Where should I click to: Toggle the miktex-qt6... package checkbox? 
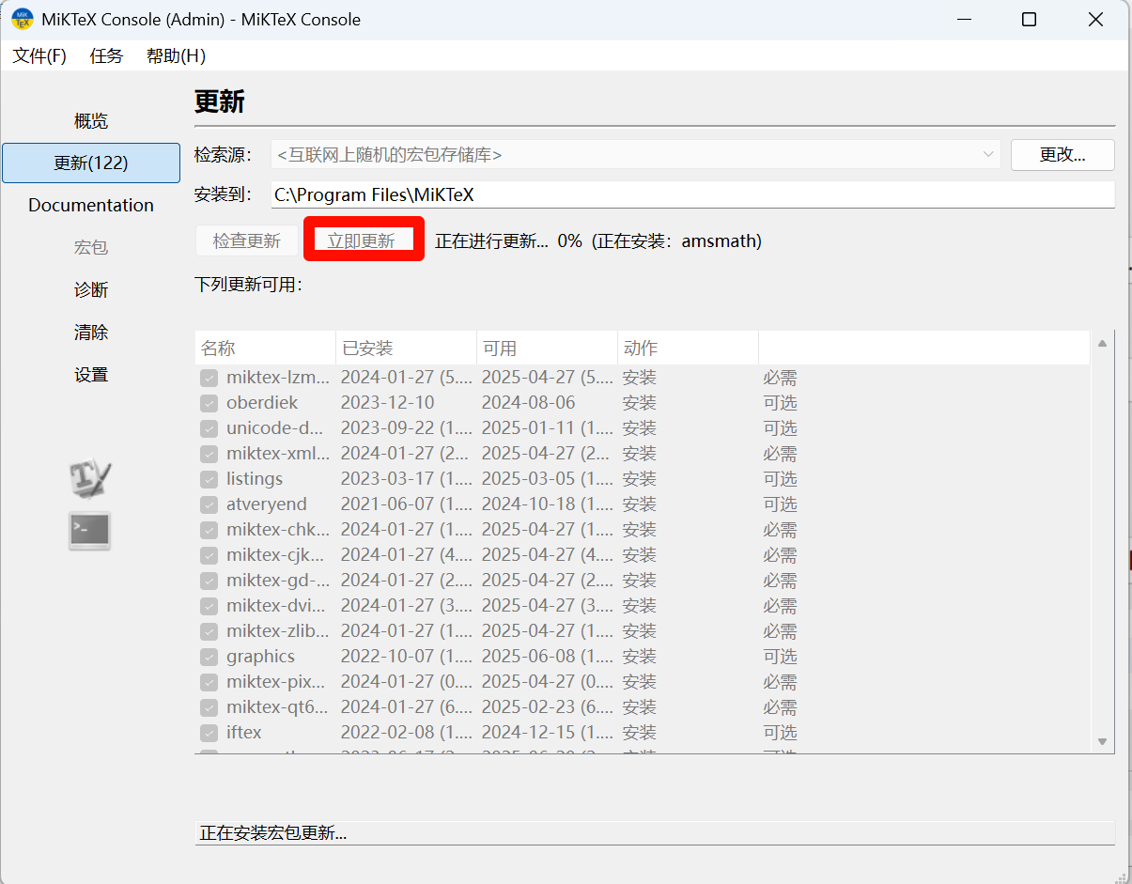[209, 707]
